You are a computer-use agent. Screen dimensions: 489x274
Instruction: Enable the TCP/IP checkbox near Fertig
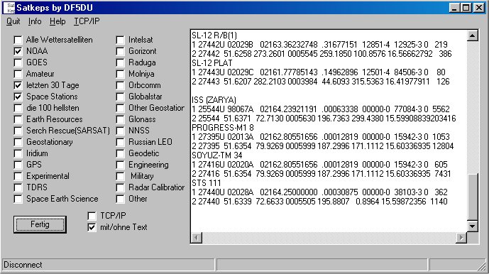[x=92, y=216]
